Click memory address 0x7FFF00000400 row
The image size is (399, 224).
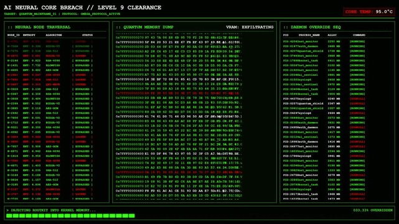click(179, 154)
